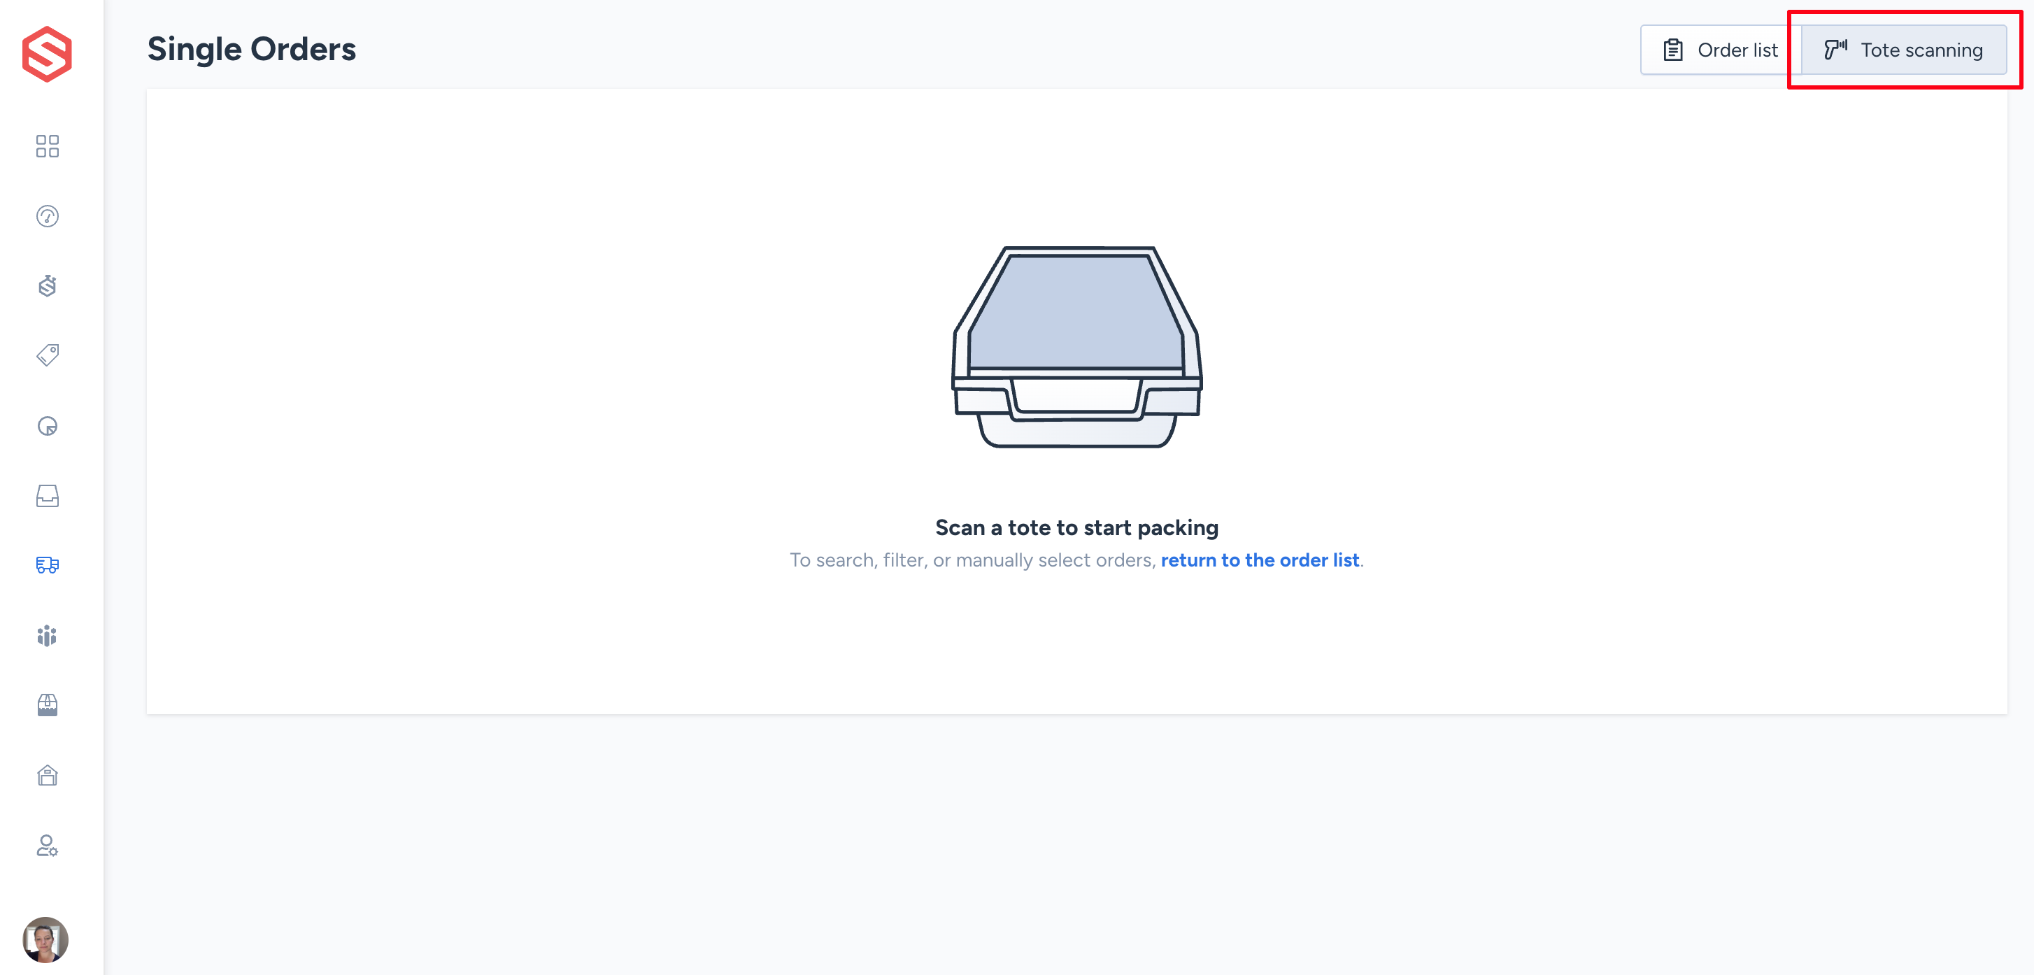Switch to the Order list view
Image resolution: width=2034 pixels, height=975 pixels.
[1721, 50]
